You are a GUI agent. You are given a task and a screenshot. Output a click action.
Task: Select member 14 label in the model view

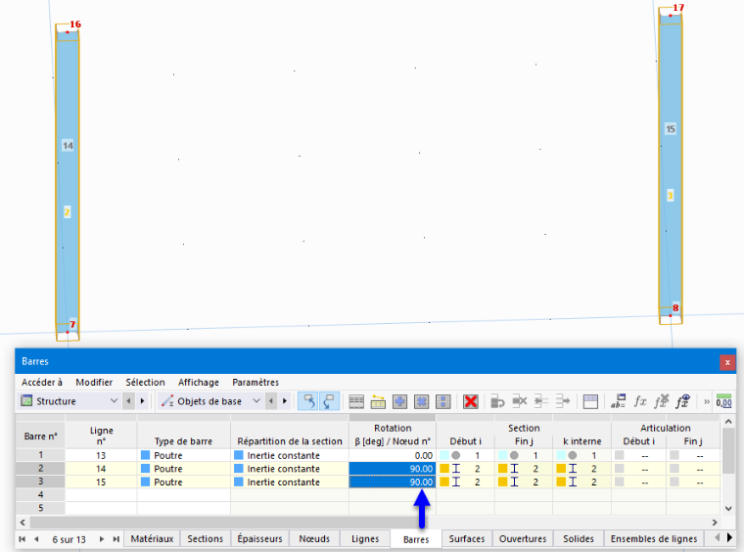[x=68, y=146]
